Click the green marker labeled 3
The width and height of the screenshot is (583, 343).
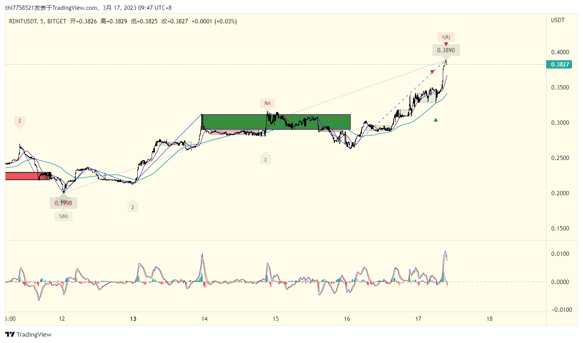pos(265,160)
